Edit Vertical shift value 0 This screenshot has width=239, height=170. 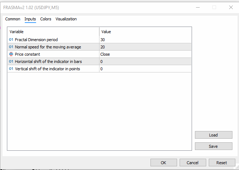145,69
